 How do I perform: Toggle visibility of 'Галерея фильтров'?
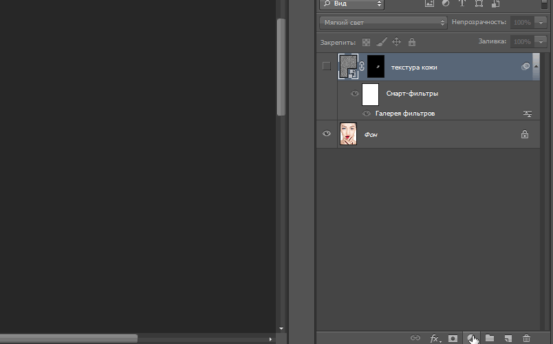[367, 113]
